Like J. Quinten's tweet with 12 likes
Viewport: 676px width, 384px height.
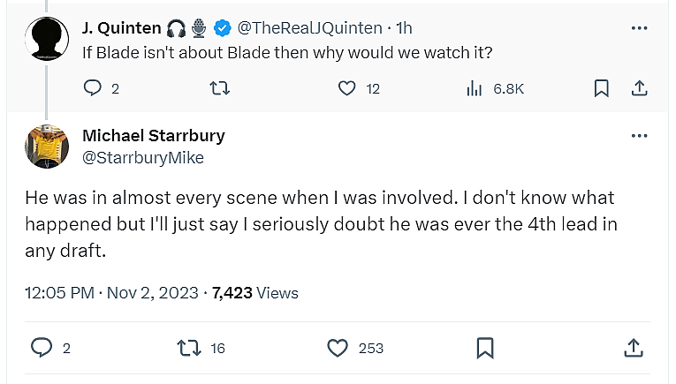348,88
